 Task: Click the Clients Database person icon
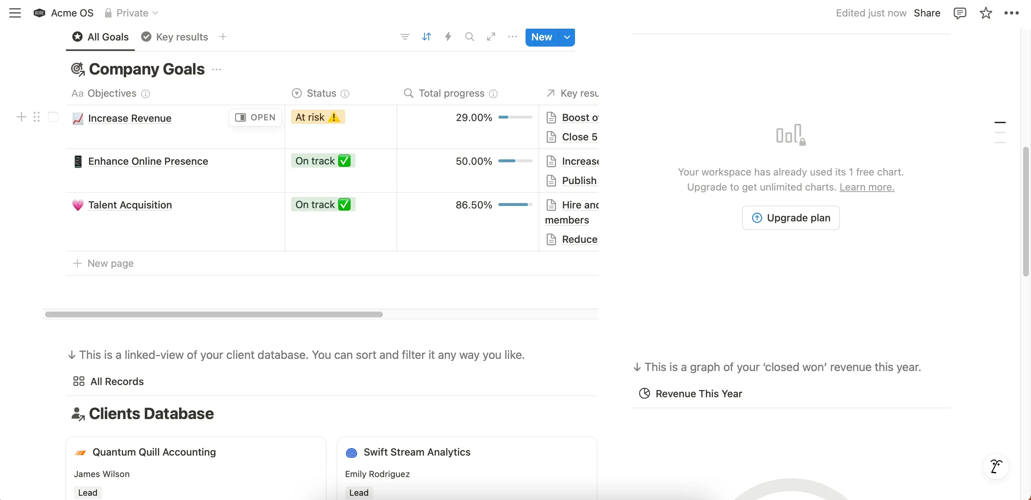78,414
